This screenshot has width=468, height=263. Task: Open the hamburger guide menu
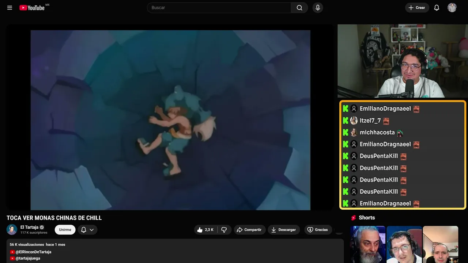point(10,8)
